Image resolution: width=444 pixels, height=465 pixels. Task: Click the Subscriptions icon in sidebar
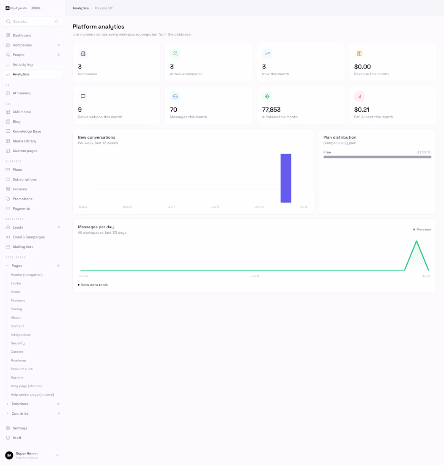[8, 179]
